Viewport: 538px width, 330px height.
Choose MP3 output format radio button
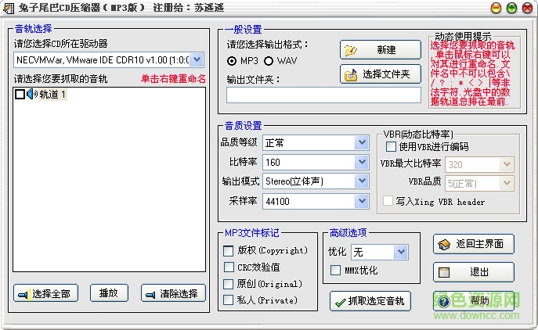pyautogui.click(x=232, y=61)
